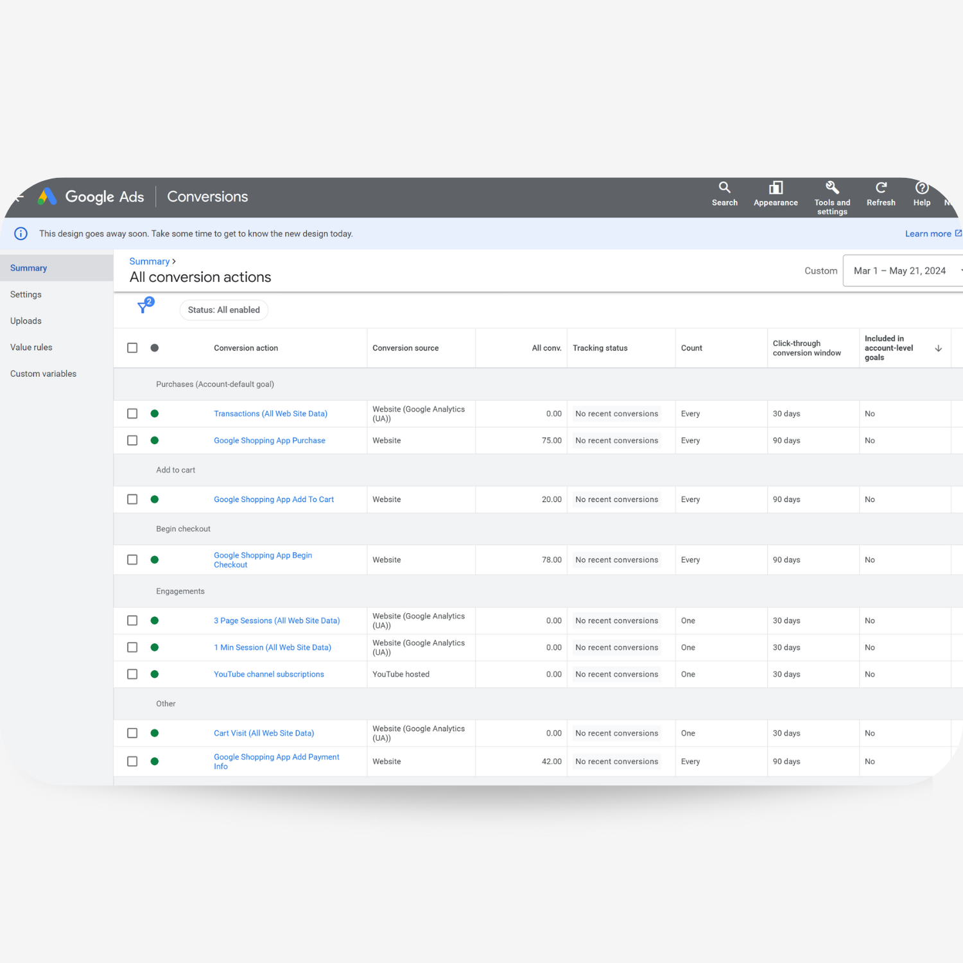Click the Count column header
Viewport: 963px width, 963px height.
coord(691,348)
